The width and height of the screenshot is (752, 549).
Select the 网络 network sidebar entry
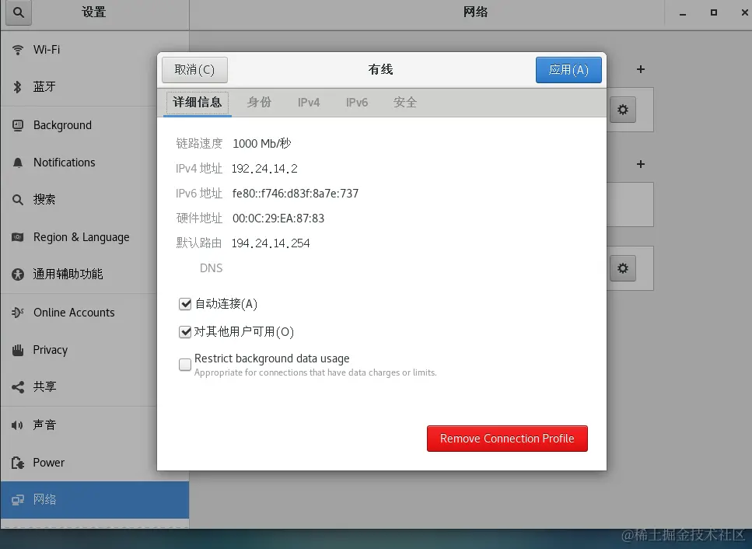pyautogui.click(x=95, y=499)
